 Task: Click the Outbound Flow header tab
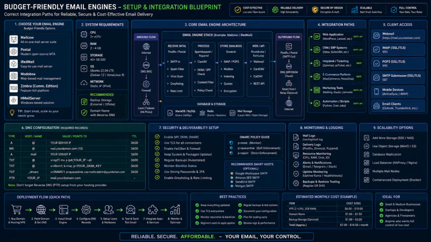289,37
